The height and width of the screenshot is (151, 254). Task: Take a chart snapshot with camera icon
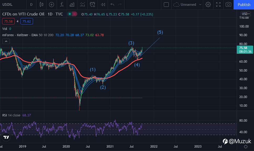(228, 4)
